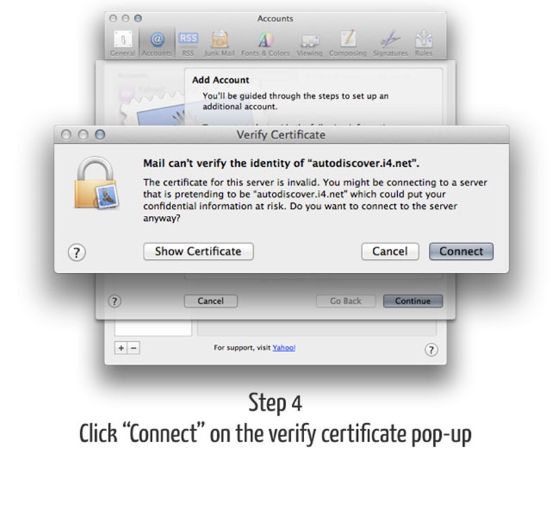The width and height of the screenshot is (560, 517).
Task: Click the Go Back button
Action: point(346,301)
